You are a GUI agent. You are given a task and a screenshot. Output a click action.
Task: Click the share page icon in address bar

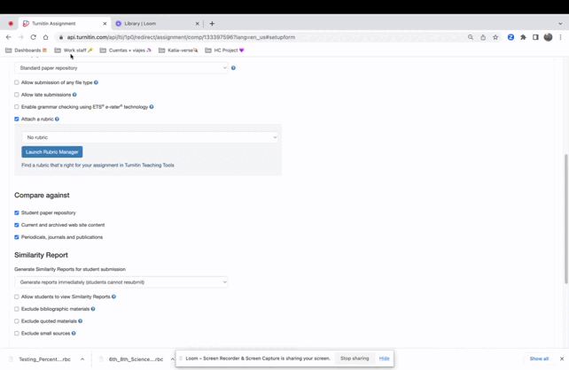pyautogui.click(x=483, y=37)
